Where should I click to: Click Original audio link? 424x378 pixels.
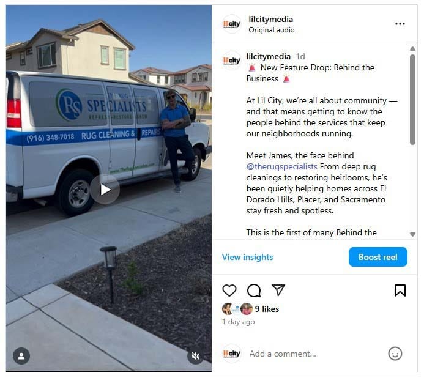(x=273, y=31)
